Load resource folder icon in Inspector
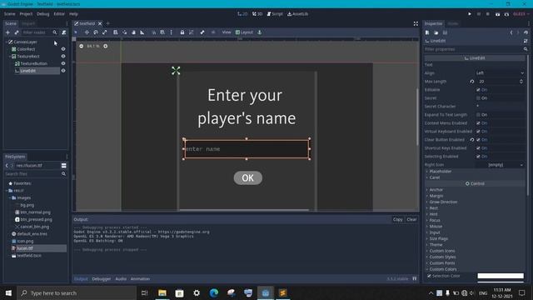The image size is (533, 300). (436, 32)
